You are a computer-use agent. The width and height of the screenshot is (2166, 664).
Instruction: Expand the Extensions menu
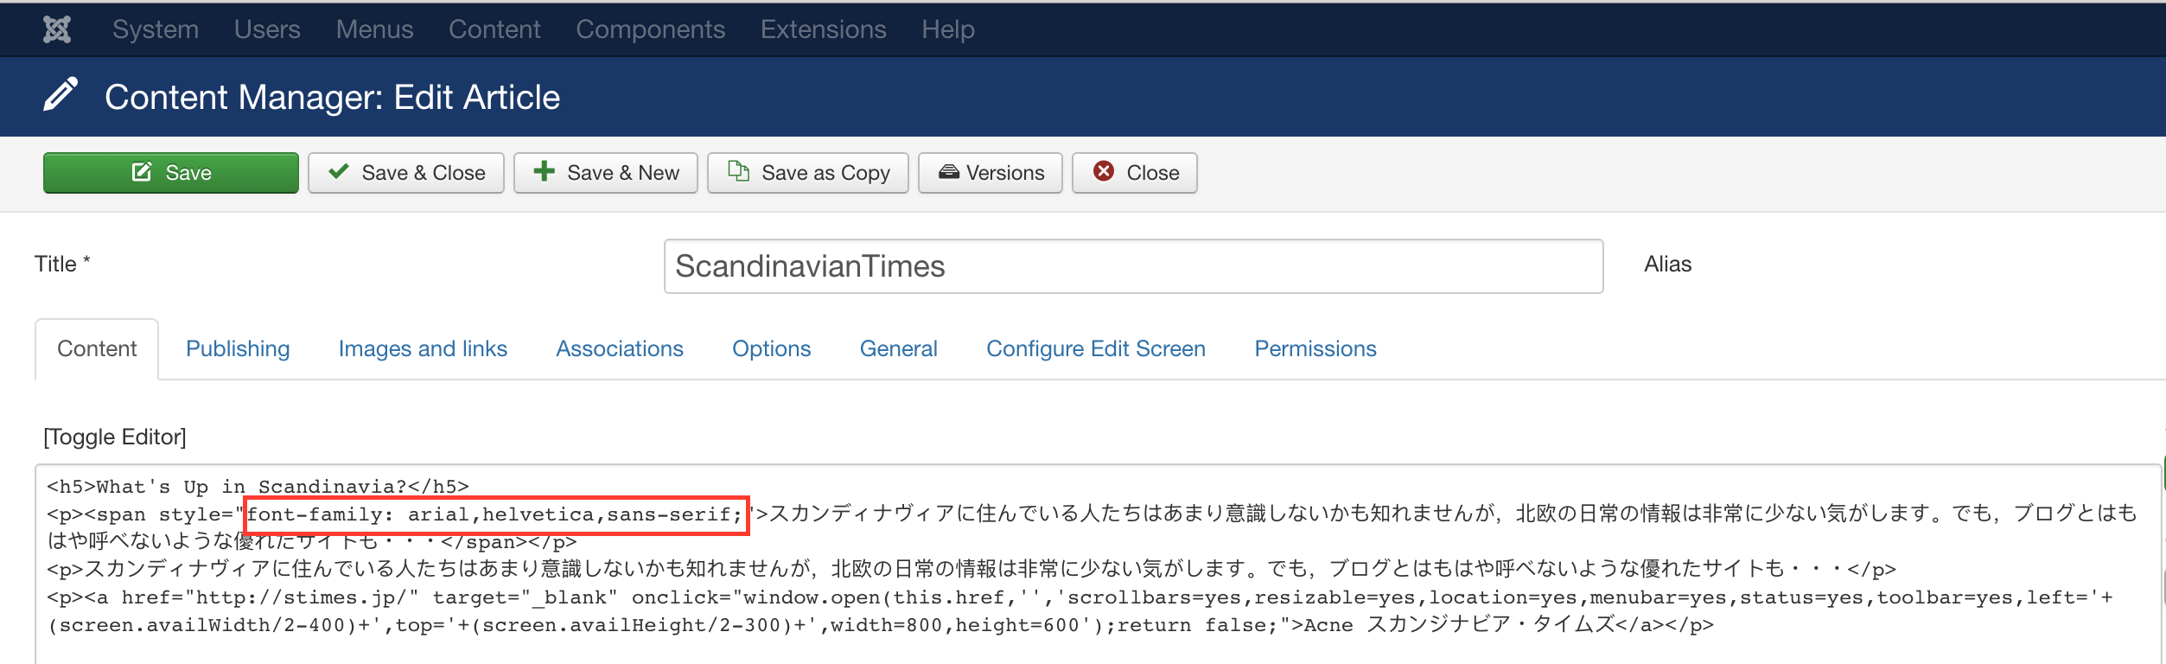(x=823, y=29)
